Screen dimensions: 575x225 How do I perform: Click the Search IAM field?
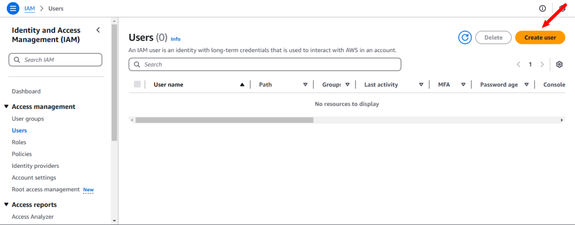point(56,59)
